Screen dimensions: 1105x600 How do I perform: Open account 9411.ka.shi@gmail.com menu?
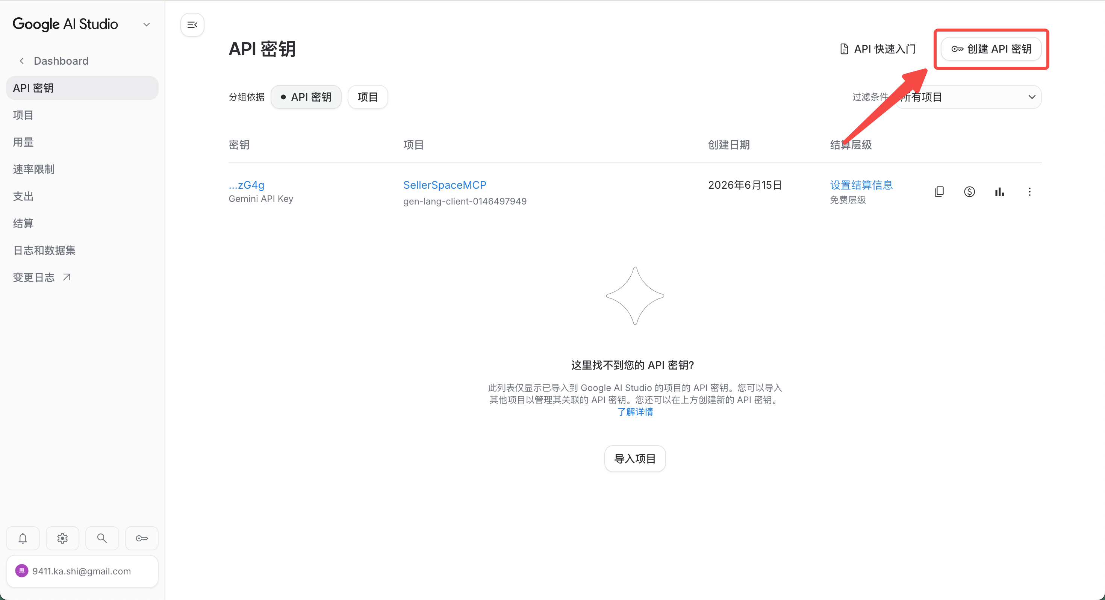tap(82, 571)
